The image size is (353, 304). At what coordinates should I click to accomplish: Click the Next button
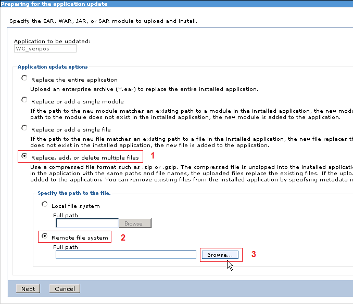coord(28,289)
